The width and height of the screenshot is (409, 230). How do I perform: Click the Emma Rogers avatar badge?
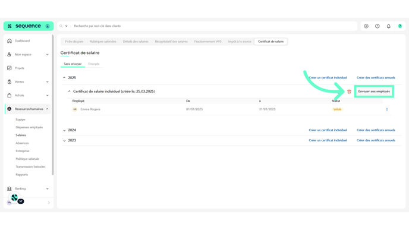(x=75, y=109)
